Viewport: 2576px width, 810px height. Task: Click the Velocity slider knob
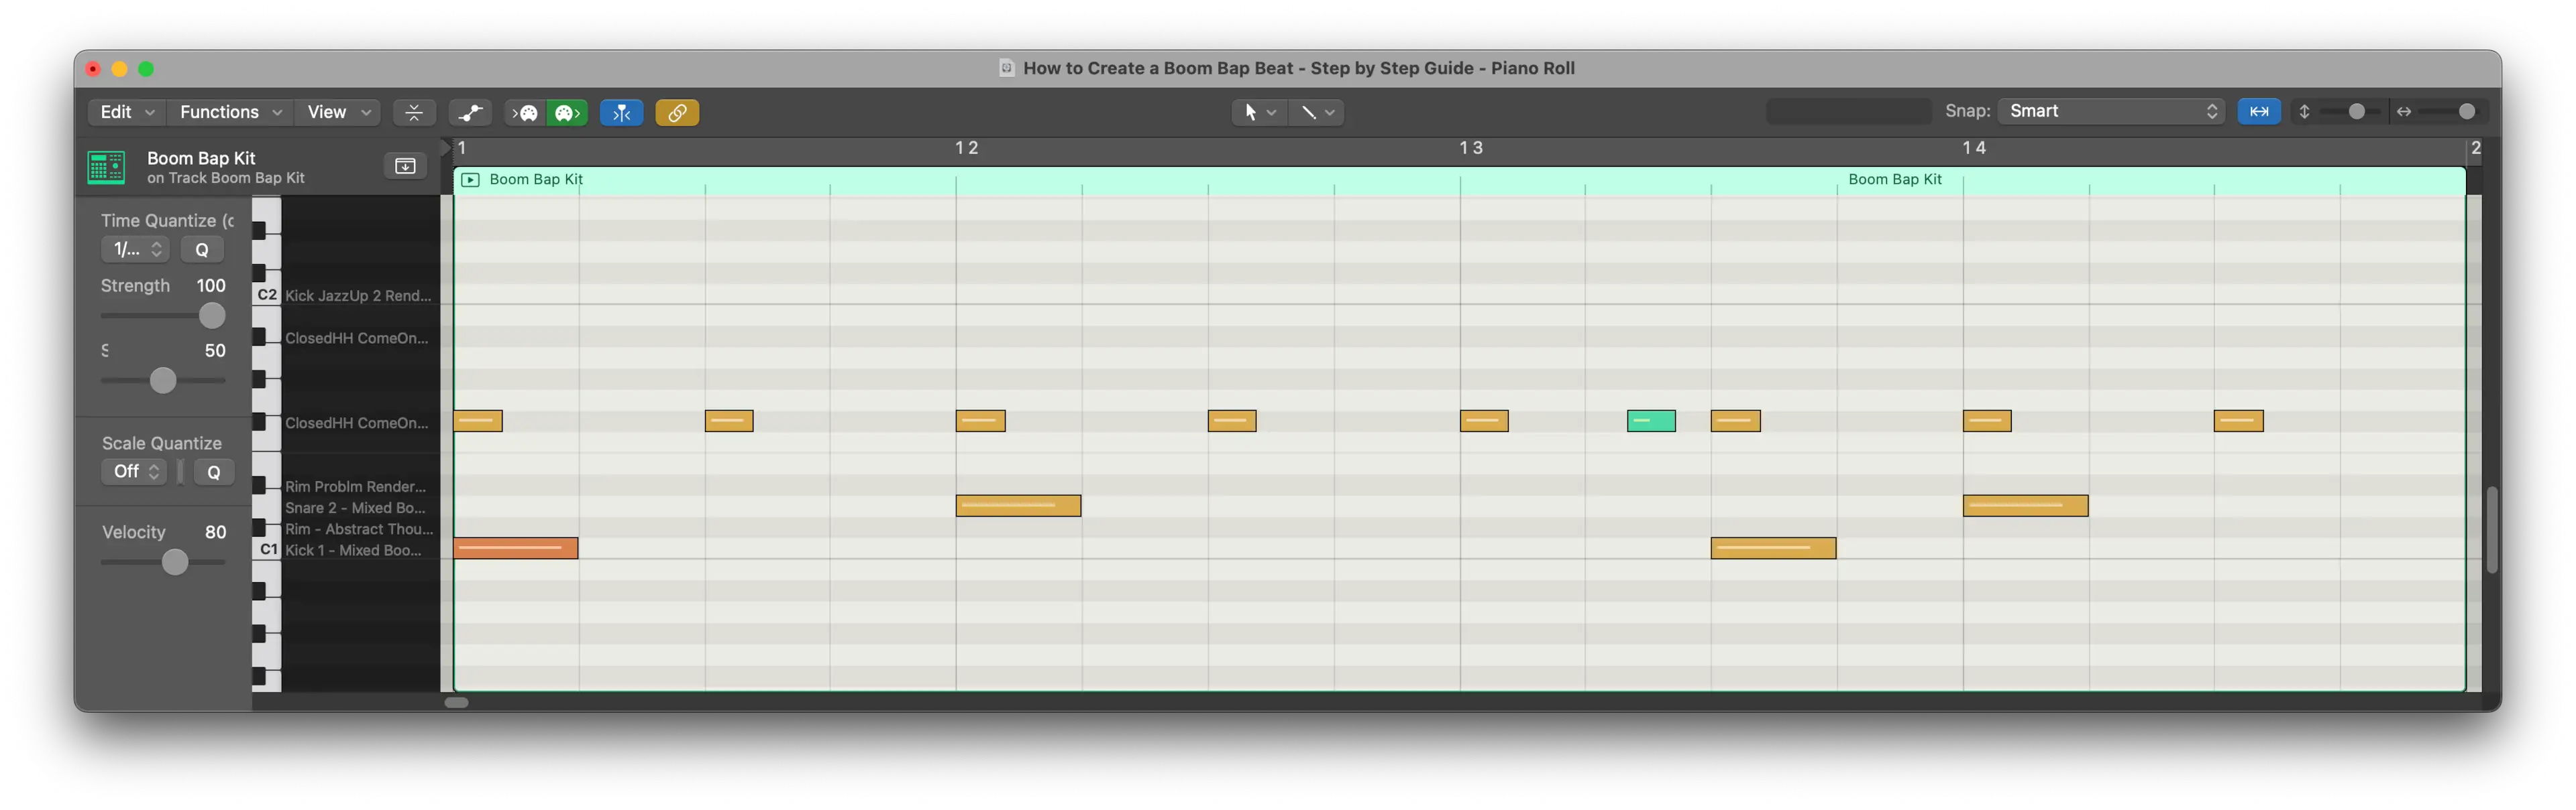175,562
